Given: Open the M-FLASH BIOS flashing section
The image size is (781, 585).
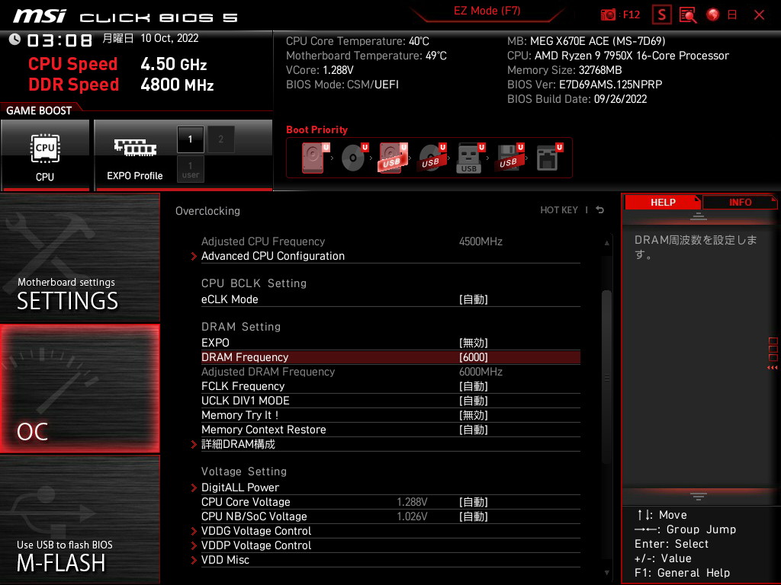Looking at the screenshot, I should pos(79,519).
